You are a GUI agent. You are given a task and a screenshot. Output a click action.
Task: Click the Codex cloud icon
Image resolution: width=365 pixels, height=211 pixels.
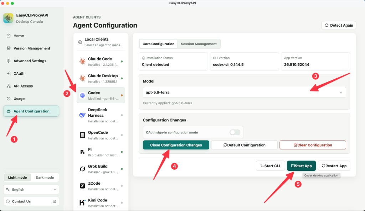82,95
